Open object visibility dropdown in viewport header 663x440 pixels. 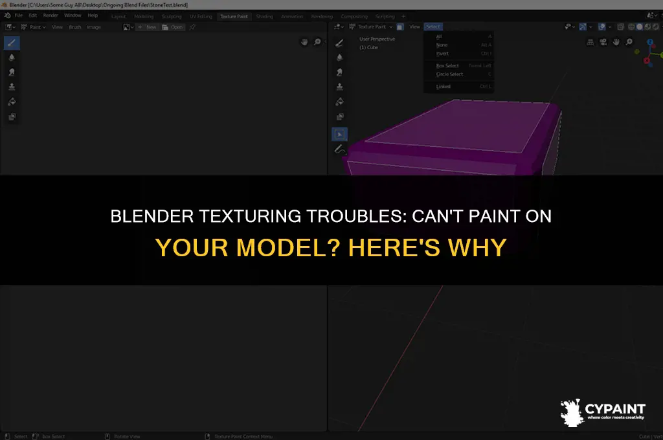tap(570, 27)
